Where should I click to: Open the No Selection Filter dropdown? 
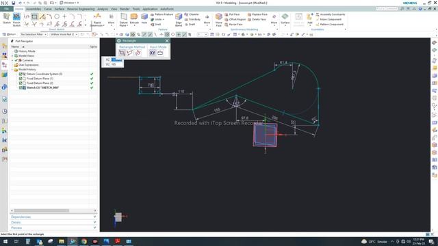tap(34, 34)
